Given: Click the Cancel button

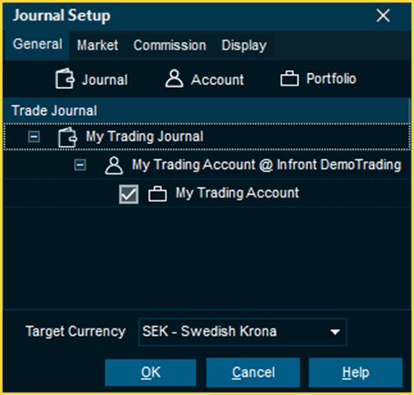Looking at the screenshot, I should [253, 372].
